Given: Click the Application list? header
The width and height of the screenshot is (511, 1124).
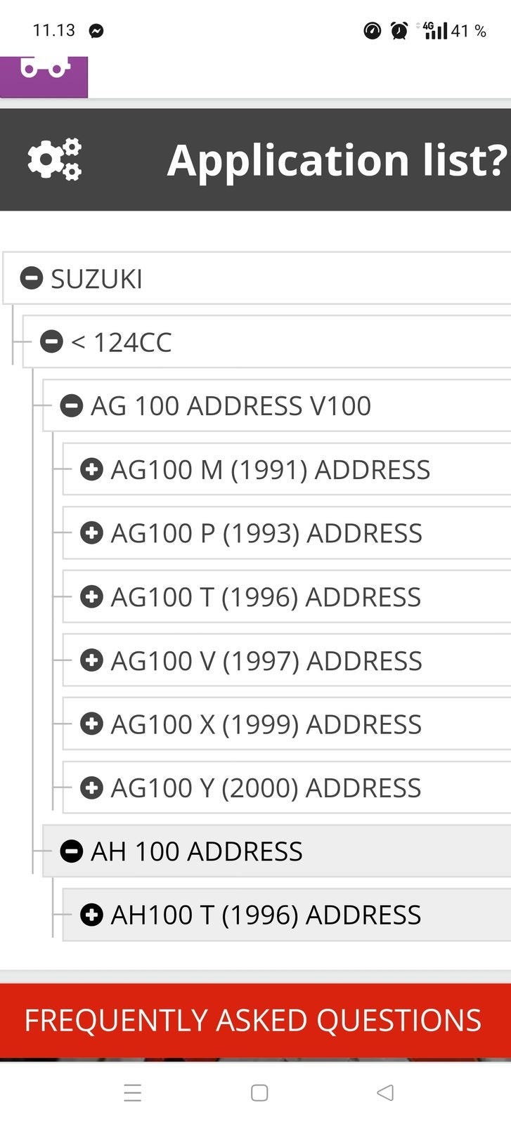Looking at the screenshot, I should (336, 160).
